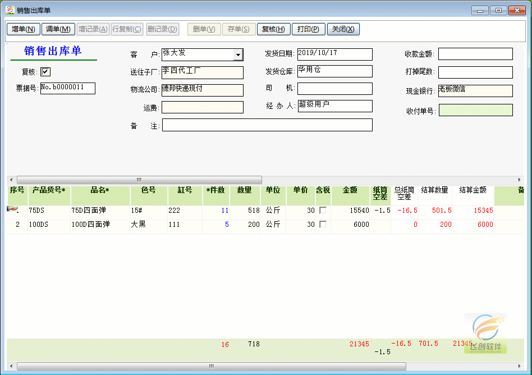Click the 关闭(X) button
The height and width of the screenshot is (375, 532).
tap(343, 29)
